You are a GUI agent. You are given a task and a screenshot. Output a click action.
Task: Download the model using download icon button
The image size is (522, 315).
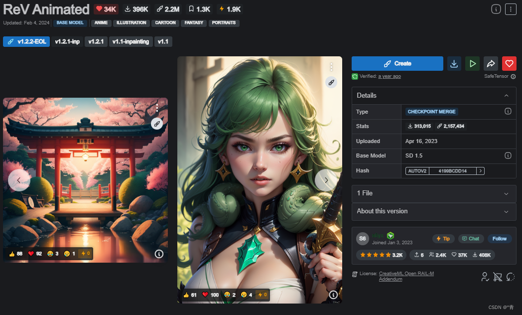click(x=454, y=64)
